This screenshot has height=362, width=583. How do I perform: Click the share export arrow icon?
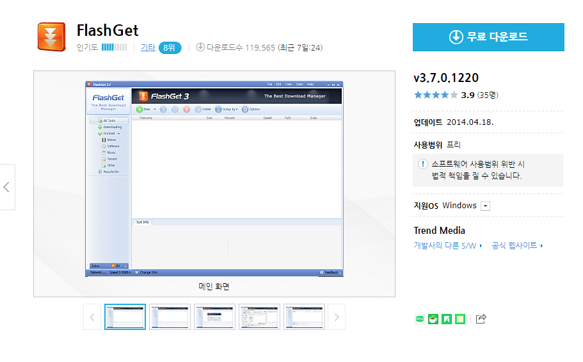coord(481,319)
